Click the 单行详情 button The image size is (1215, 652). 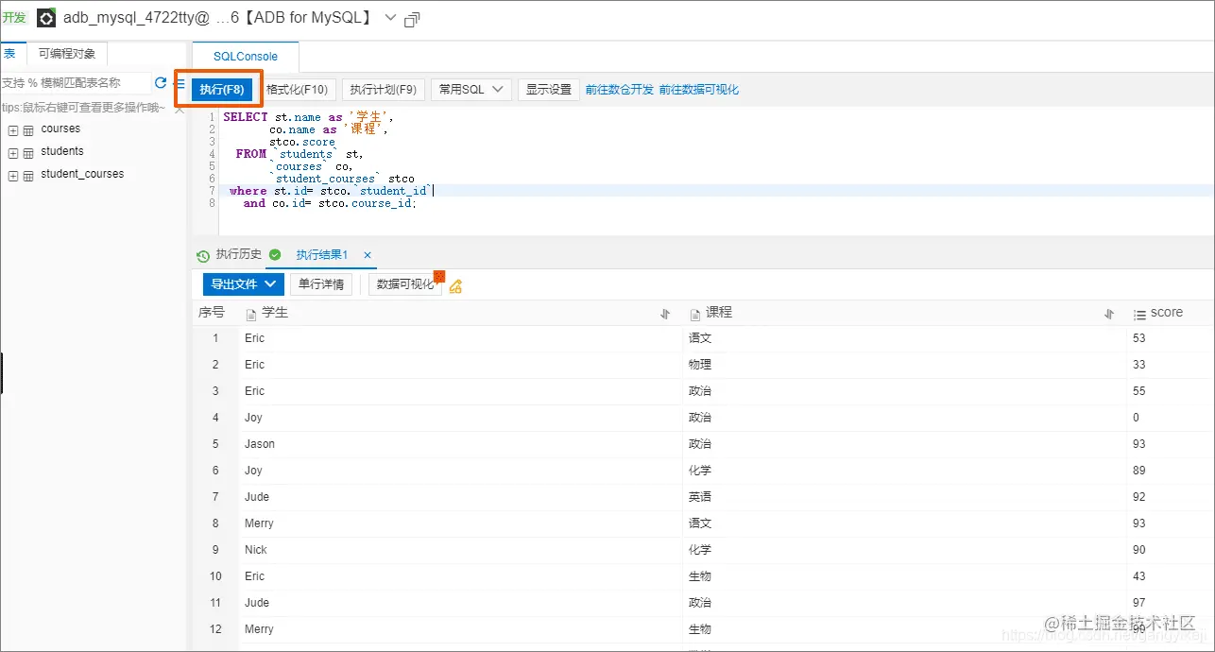321,283
